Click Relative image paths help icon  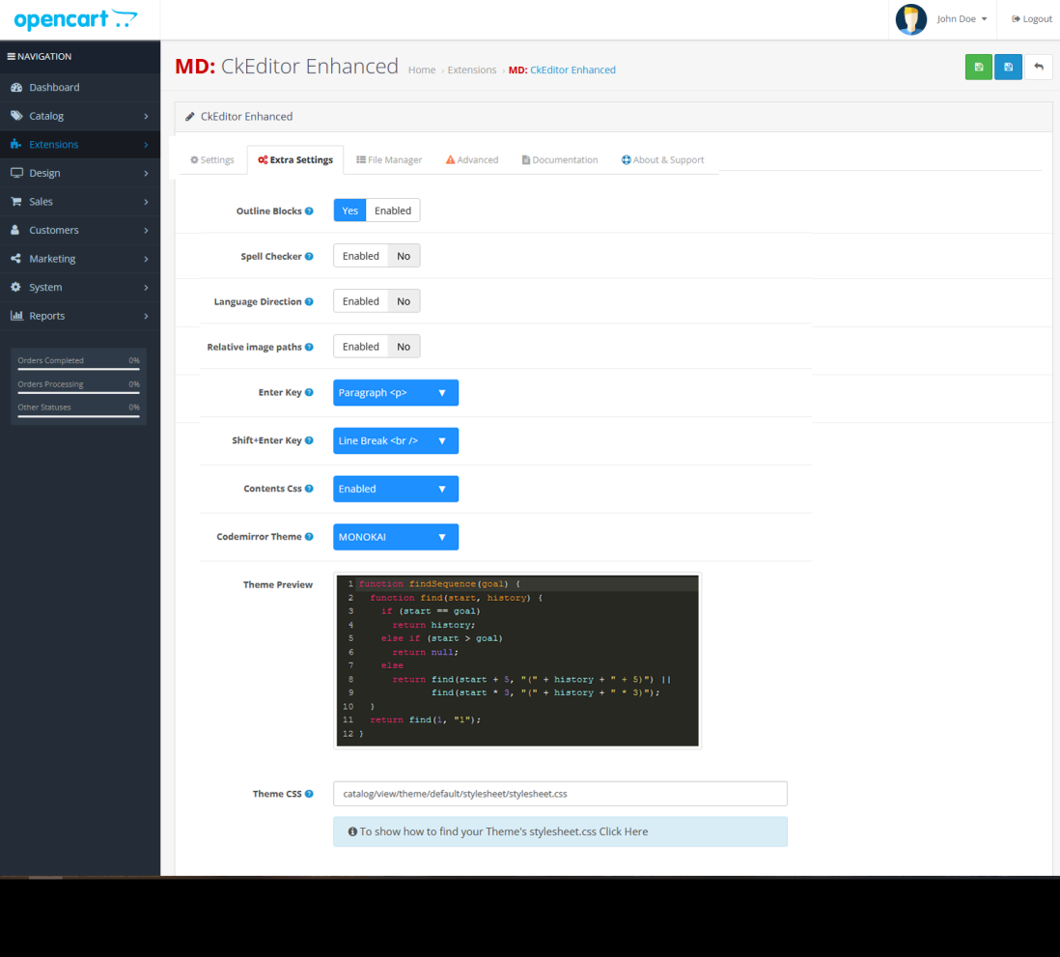click(x=309, y=347)
